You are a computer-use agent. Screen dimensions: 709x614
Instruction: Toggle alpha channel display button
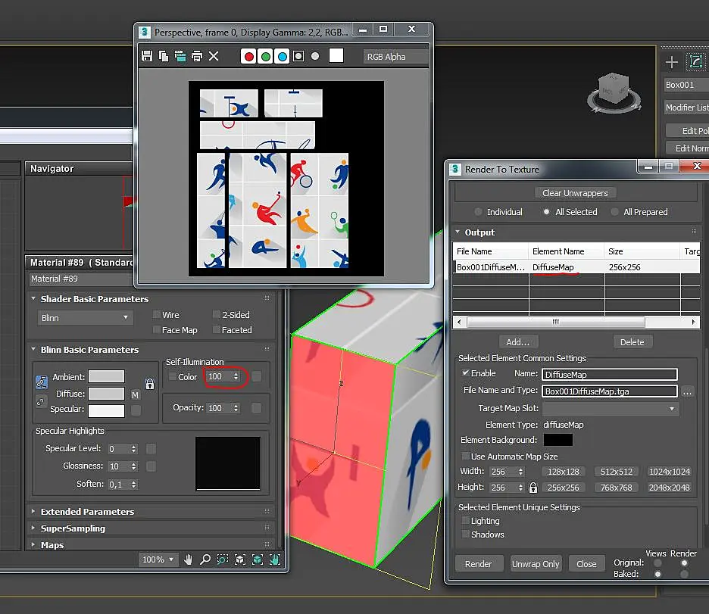298,57
